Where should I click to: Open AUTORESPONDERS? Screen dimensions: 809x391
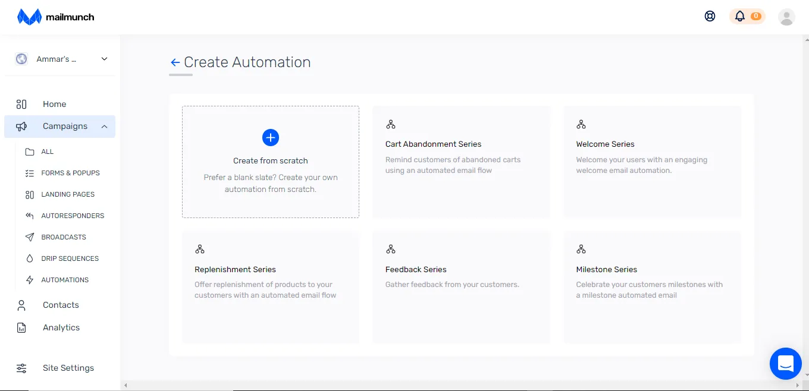[x=73, y=216]
